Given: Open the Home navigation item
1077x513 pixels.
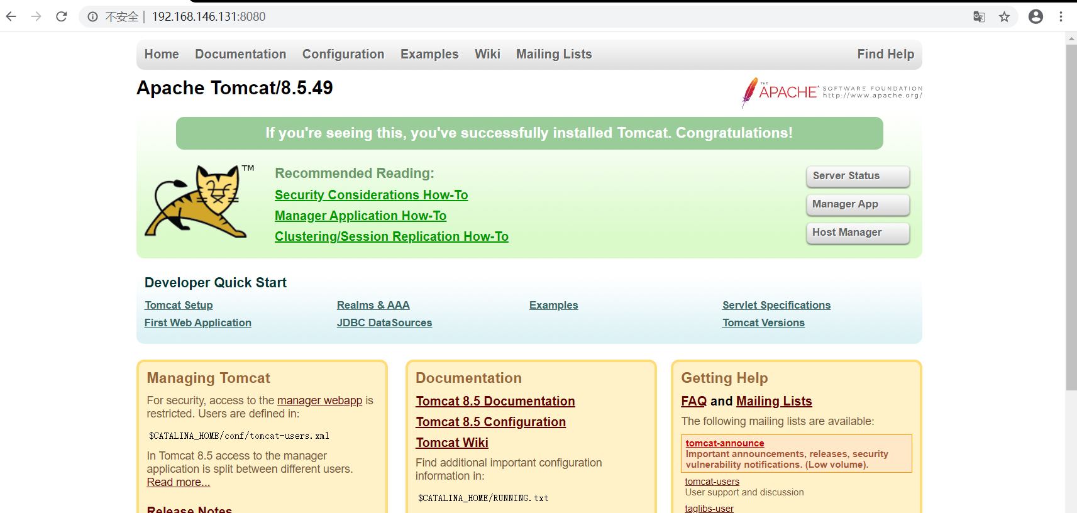Looking at the screenshot, I should coord(162,54).
